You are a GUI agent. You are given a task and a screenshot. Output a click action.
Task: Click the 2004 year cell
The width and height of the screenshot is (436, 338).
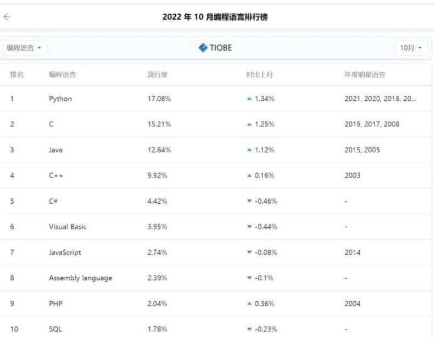click(x=353, y=303)
